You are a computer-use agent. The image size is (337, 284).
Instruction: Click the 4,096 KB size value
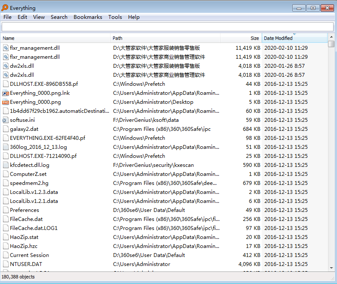(249, 264)
